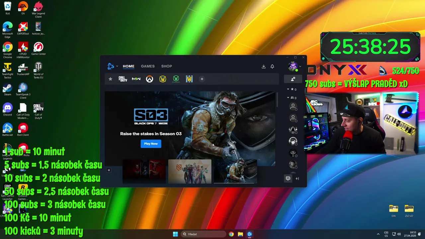This screenshot has height=239, width=425.
Task: Select the Diablo carousel thumbnail
Action: [x=144, y=171]
